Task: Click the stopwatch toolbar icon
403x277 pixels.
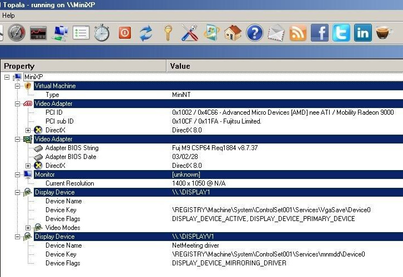Action: [x=102, y=33]
